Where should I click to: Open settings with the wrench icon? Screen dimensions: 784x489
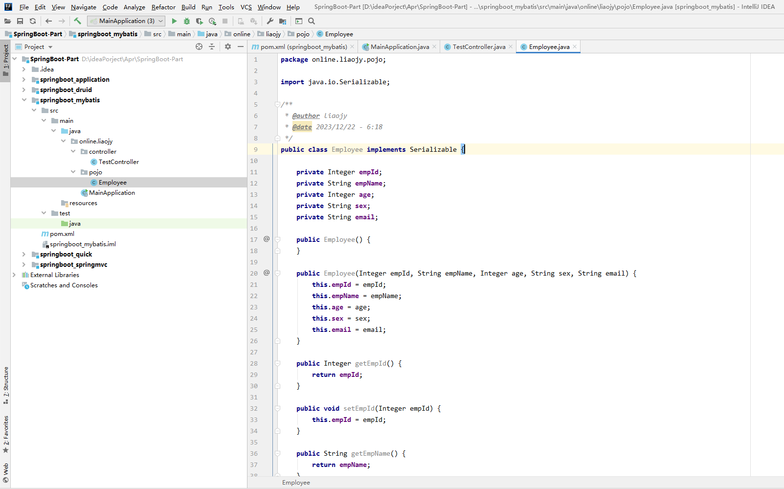(270, 21)
